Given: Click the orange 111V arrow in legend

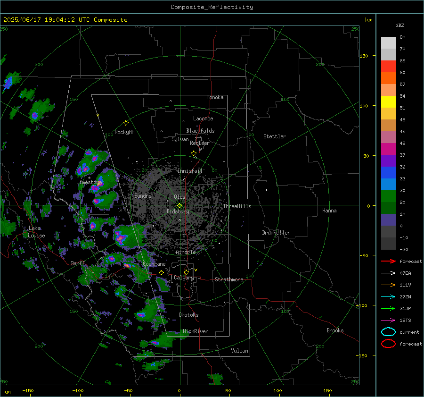Looking at the screenshot, I should pyautogui.click(x=388, y=285).
